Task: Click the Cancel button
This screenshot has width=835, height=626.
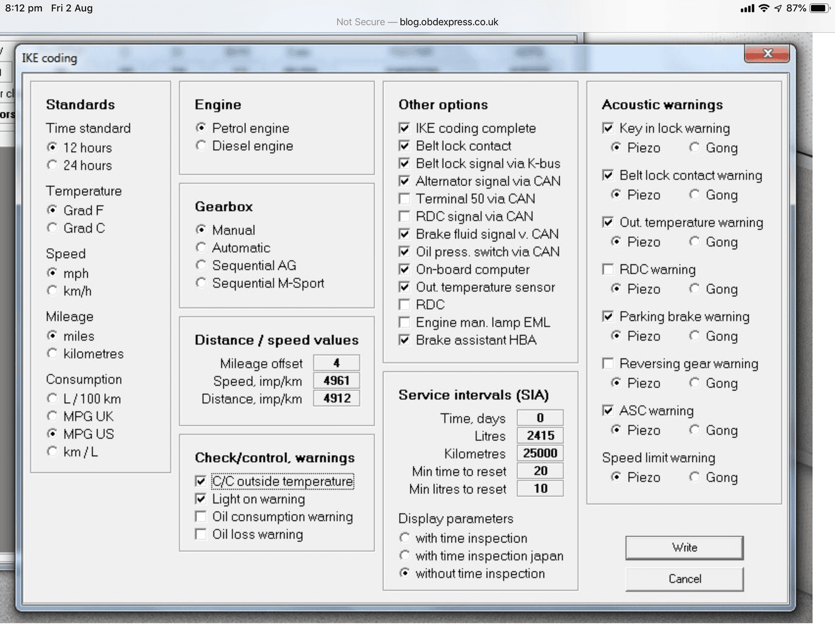Action: coord(685,579)
